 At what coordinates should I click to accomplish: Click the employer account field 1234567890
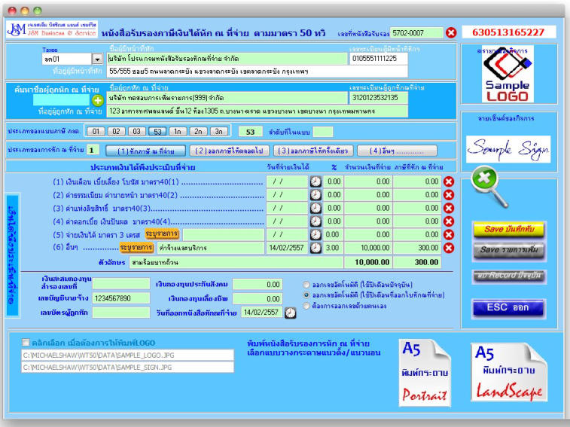(121, 299)
